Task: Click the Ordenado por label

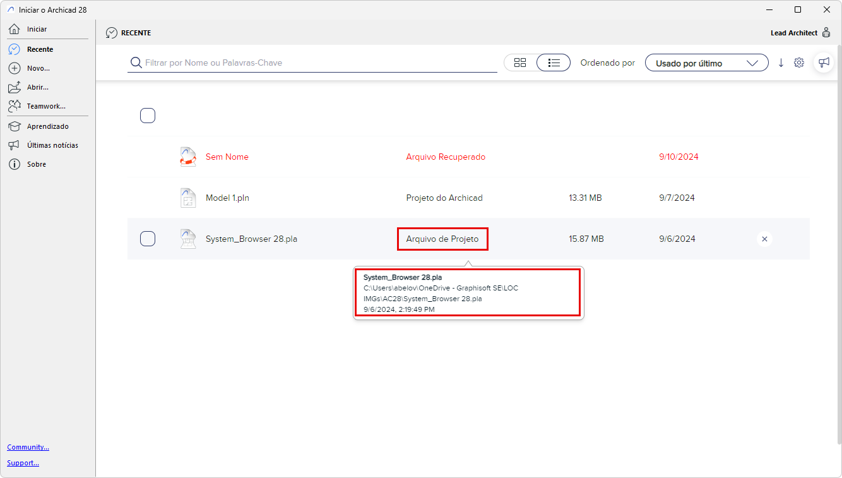Action: [608, 63]
